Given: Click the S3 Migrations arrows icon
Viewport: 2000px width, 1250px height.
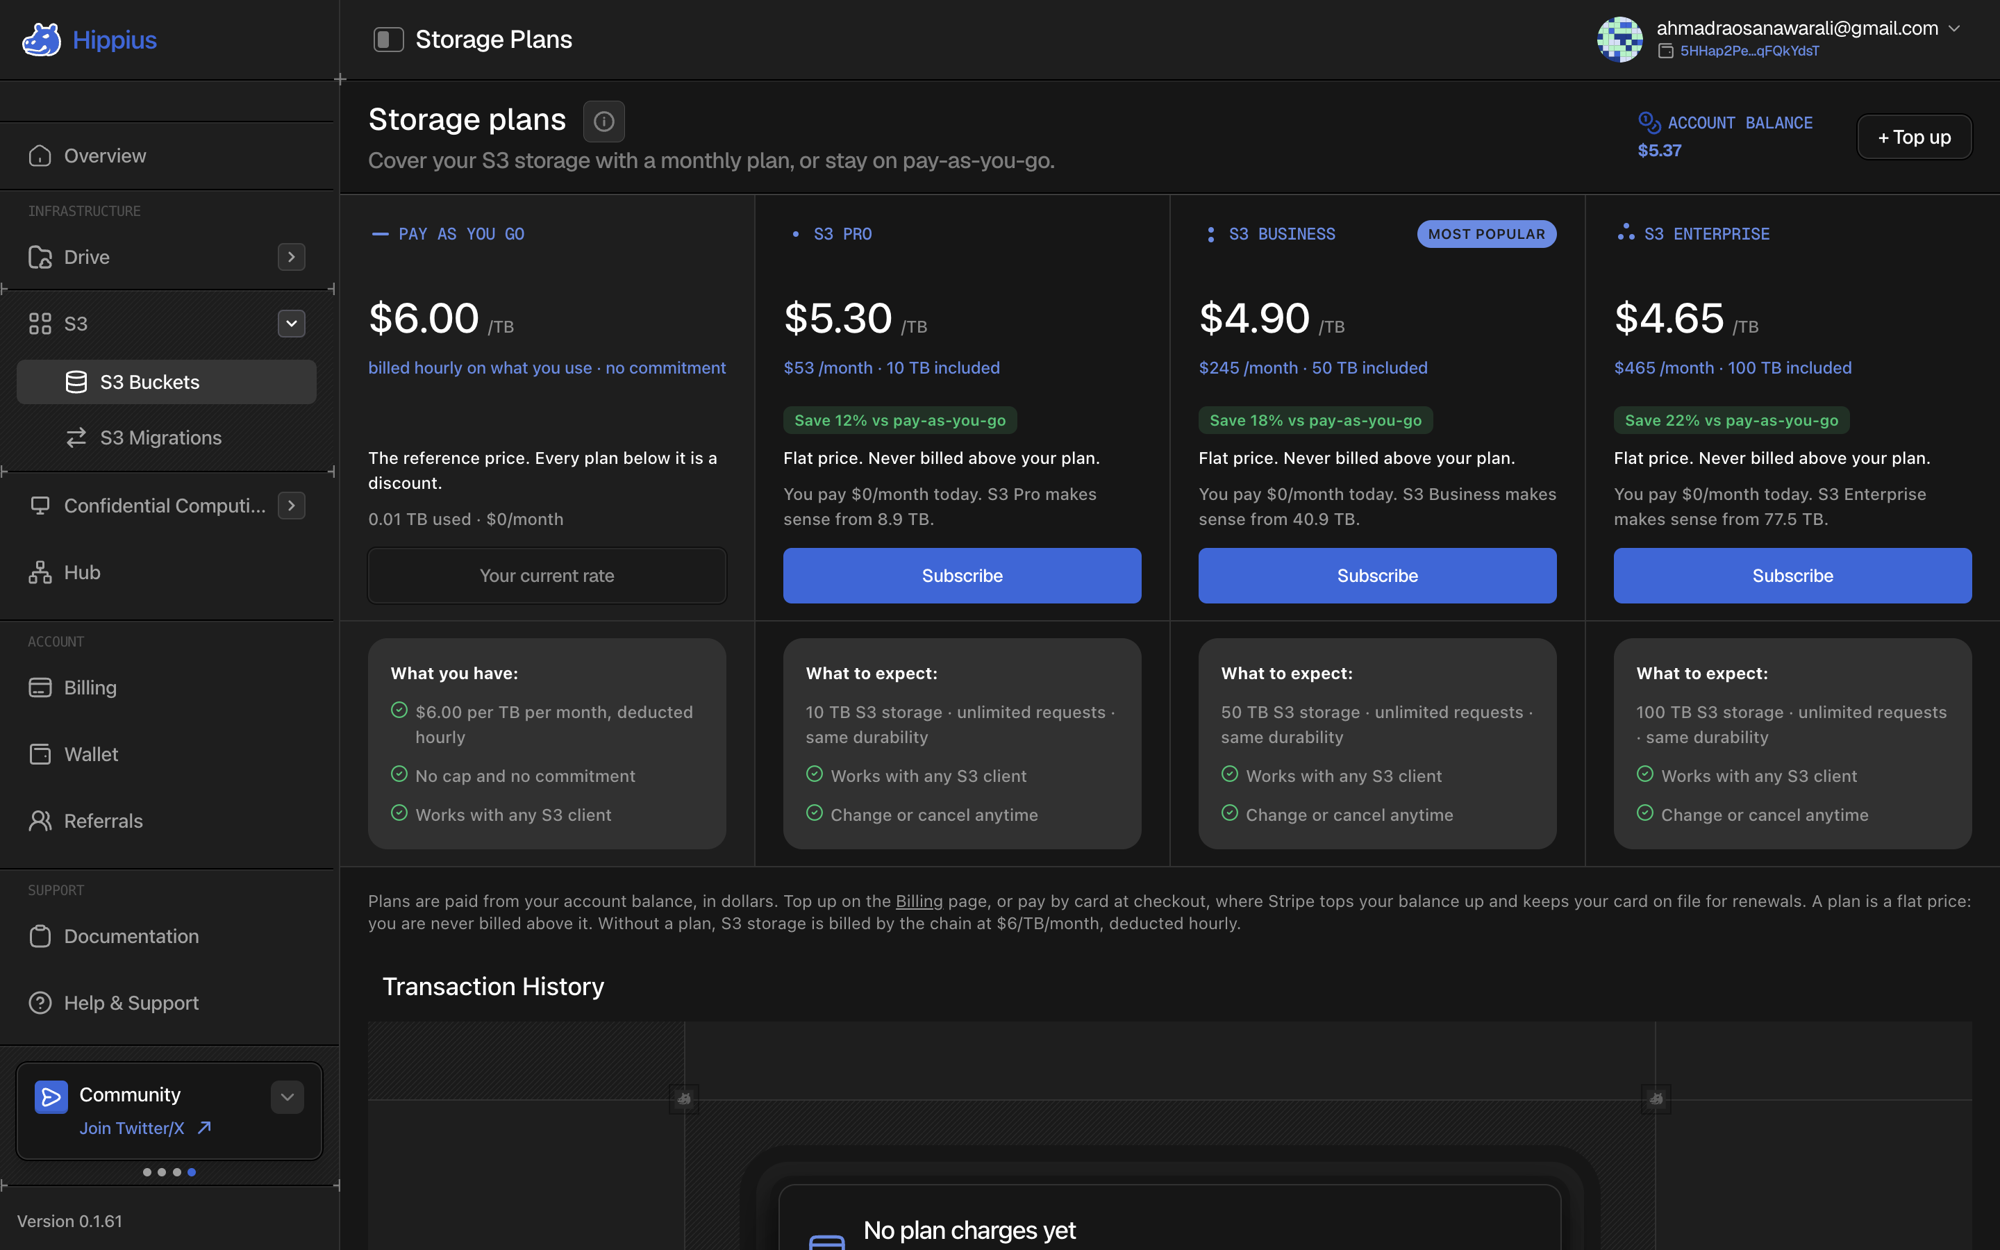Looking at the screenshot, I should pos(76,437).
